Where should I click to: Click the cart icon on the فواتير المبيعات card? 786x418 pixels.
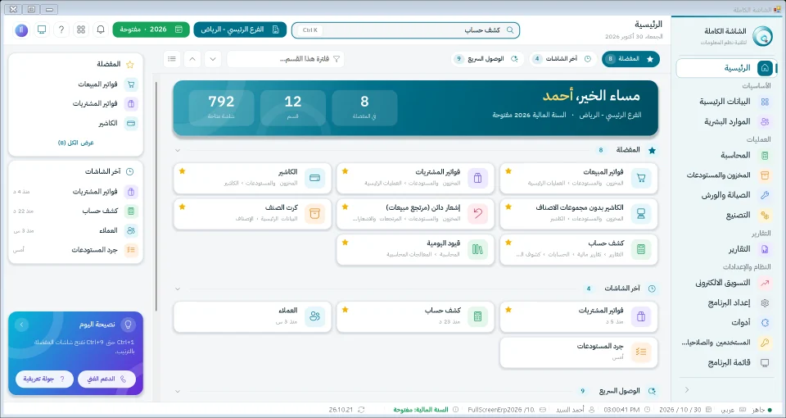click(x=640, y=178)
